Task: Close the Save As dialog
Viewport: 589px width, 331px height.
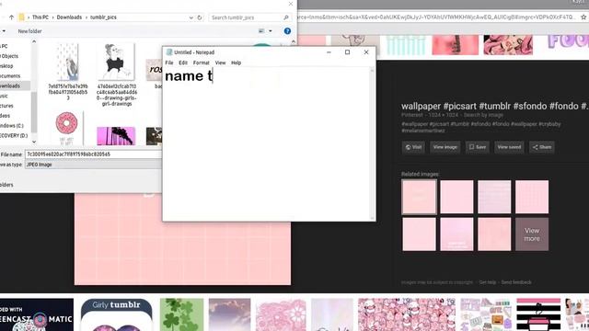Action: 291,4
